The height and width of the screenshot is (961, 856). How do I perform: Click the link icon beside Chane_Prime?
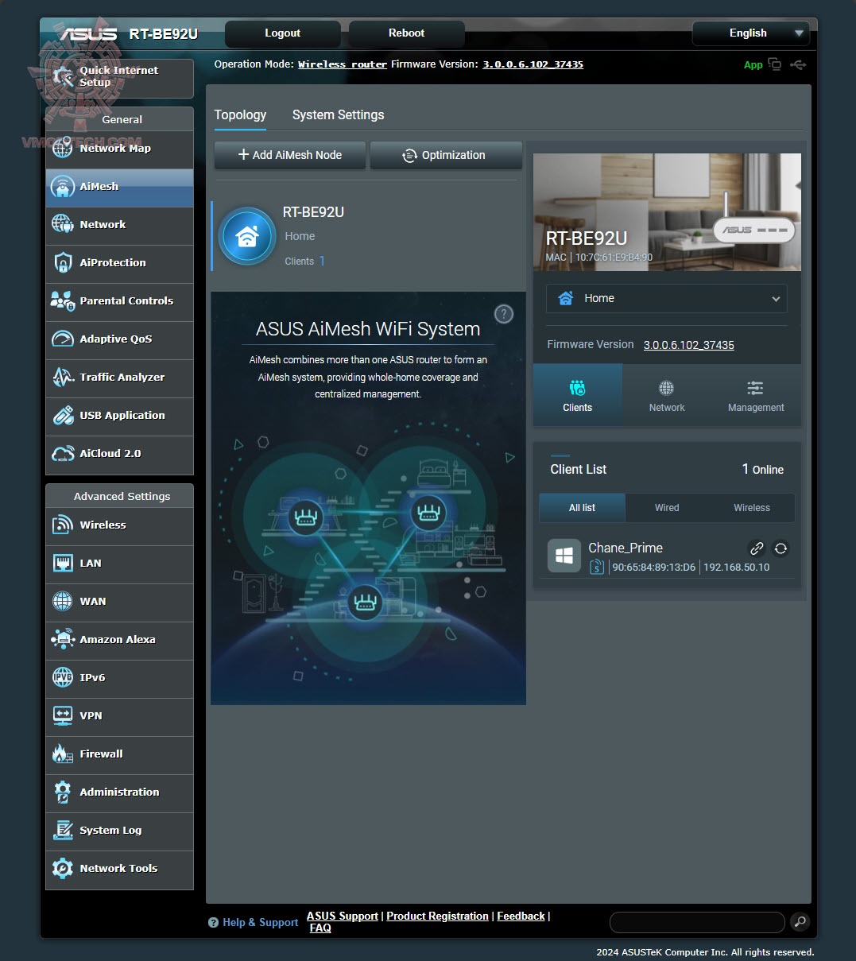pos(757,548)
